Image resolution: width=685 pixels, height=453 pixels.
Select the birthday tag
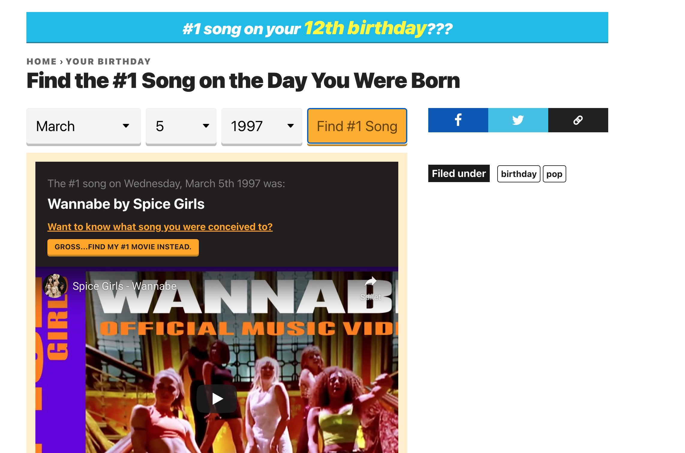(x=519, y=174)
